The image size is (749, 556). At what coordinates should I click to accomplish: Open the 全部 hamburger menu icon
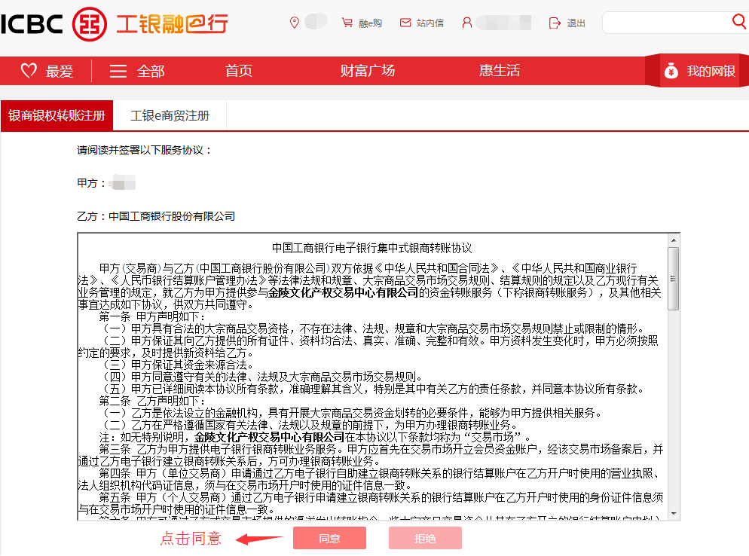(x=118, y=71)
